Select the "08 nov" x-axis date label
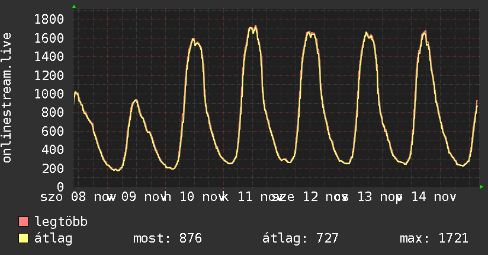 pos(92,196)
